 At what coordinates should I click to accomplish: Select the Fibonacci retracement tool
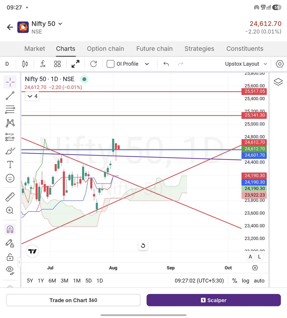[10, 109]
